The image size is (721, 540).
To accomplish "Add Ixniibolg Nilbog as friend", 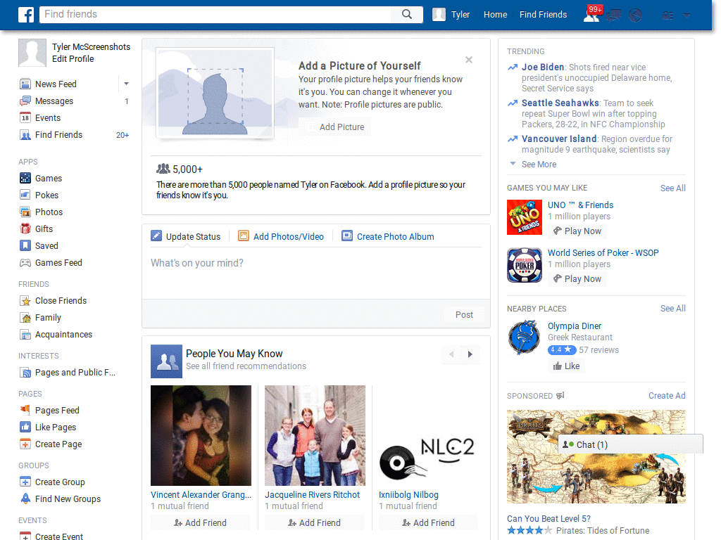I will [429, 522].
